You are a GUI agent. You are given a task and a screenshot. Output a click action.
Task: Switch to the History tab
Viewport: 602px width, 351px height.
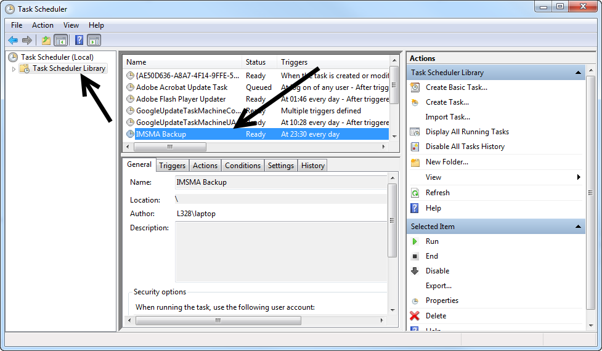coord(312,166)
